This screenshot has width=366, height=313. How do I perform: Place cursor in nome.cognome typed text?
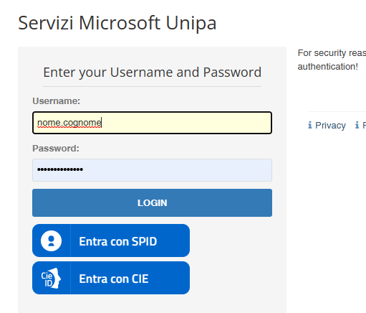[69, 123]
